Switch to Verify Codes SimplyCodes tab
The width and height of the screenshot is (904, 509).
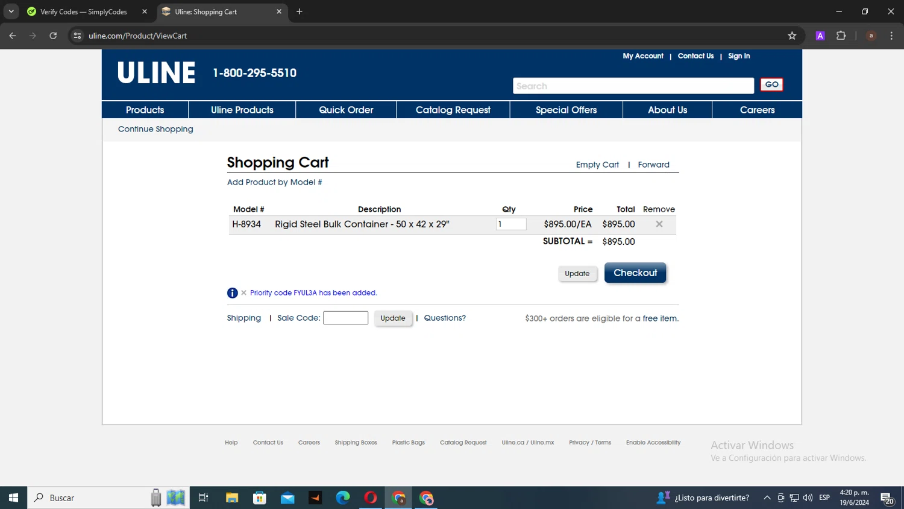pyautogui.click(x=85, y=11)
